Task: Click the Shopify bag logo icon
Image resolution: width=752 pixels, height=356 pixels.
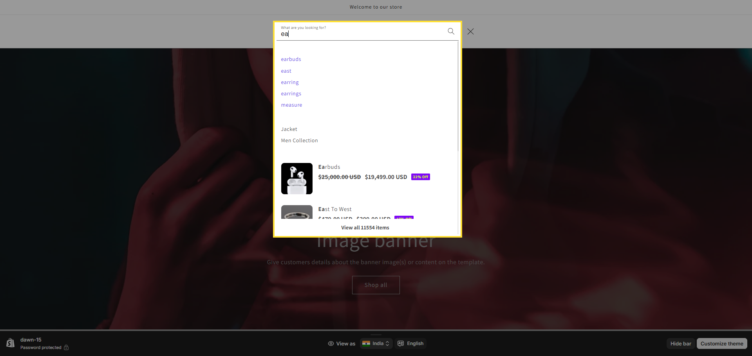Action: (11, 343)
